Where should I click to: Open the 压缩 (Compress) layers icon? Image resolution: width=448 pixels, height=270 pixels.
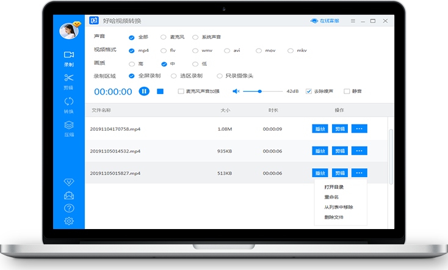69,128
